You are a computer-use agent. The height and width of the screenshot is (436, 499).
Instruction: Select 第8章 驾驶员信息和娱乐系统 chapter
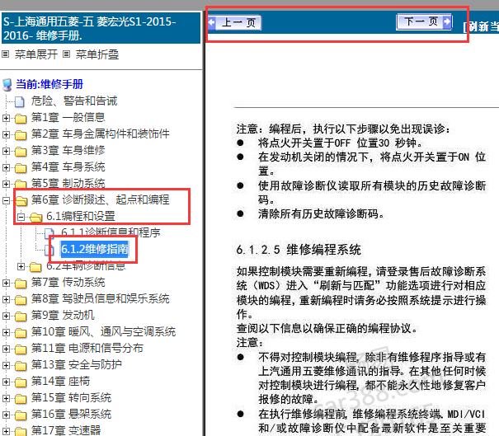click(x=101, y=299)
